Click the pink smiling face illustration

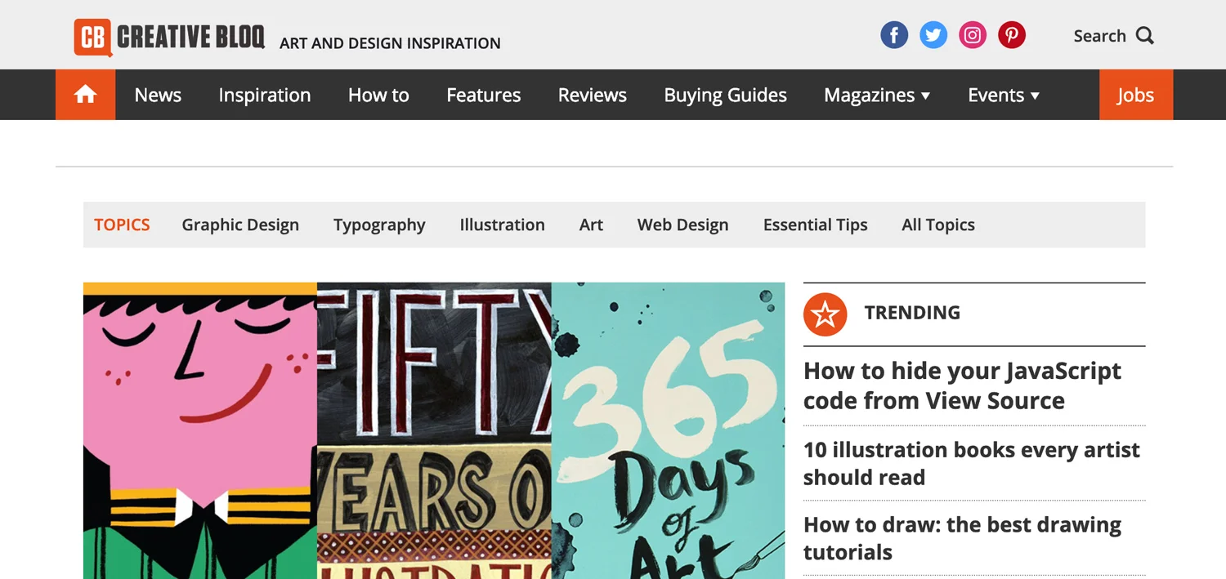[200, 430]
